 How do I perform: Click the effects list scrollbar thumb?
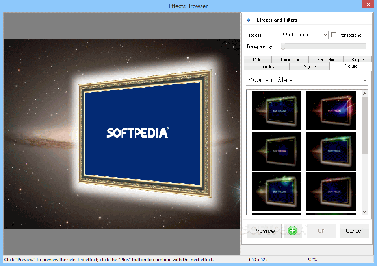coord(365,125)
